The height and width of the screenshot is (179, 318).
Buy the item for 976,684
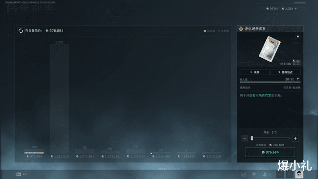(270, 153)
